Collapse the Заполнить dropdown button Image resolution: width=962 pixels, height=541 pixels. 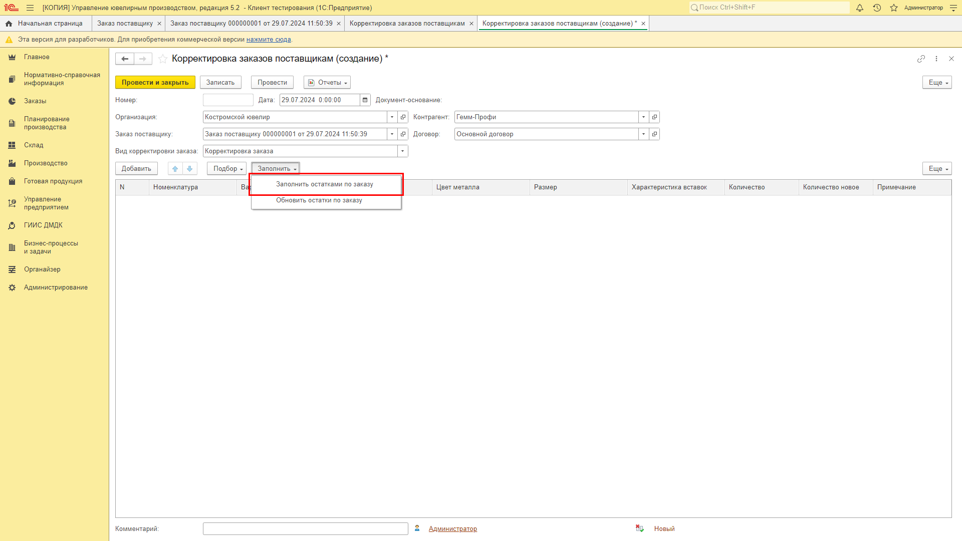tap(276, 169)
